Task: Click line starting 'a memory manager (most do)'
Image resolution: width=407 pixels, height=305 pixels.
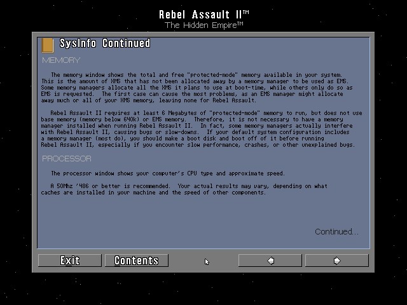Action: click(x=183, y=139)
